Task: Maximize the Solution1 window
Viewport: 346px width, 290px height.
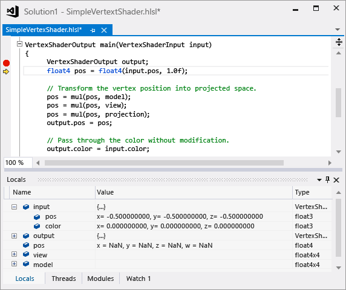Action: [316, 8]
